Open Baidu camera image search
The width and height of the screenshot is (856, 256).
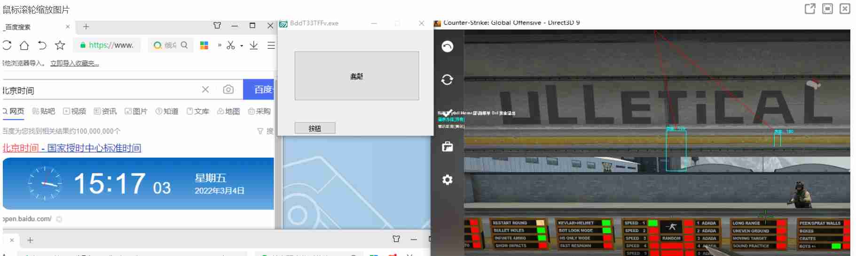228,89
